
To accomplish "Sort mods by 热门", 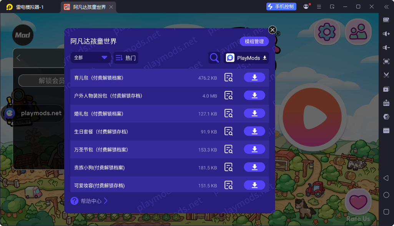I will point(126,58).
